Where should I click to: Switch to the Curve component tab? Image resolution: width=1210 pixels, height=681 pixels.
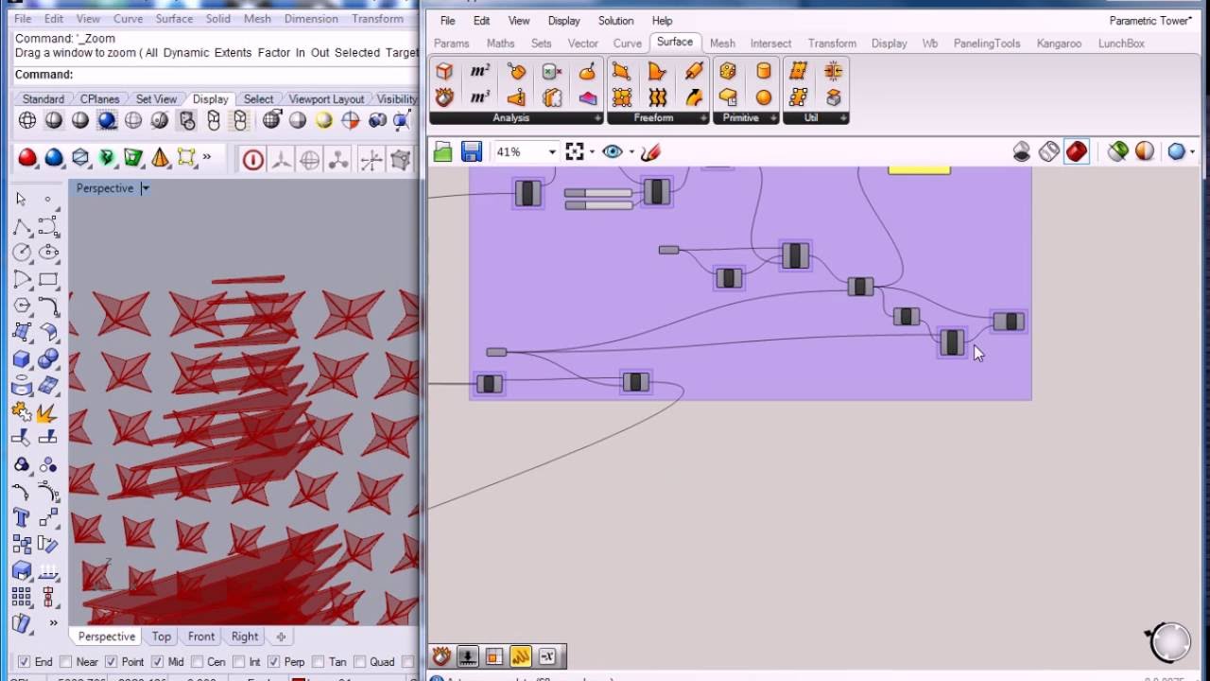pyautogui.click(x=628, y=43)
